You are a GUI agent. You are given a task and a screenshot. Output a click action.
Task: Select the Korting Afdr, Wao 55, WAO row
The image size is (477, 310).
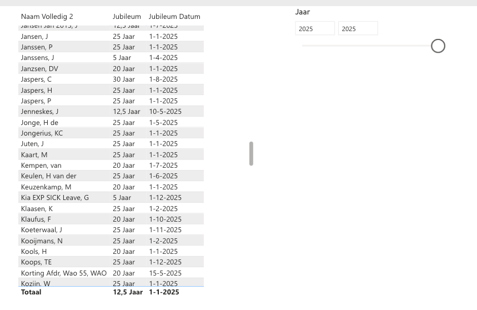[x=63, y=273]
